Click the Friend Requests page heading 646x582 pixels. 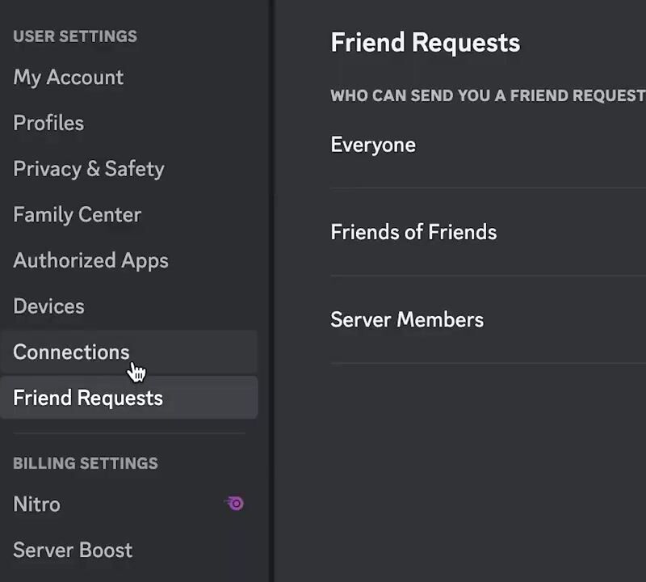tap(426, 43)
